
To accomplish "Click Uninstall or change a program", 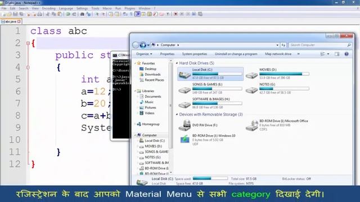I will tap(236, 54).
